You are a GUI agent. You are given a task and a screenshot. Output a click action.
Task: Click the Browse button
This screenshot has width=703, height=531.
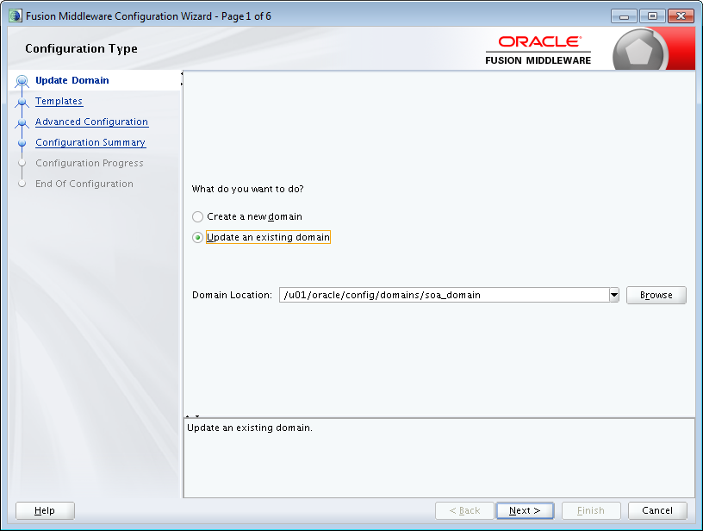(x=656, y=295)
